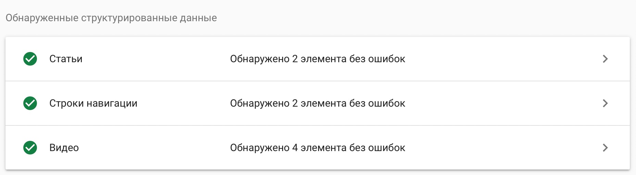This screenshot has height=175, width=636.
Task: Expand the Строки навигации row via its chevron
Action: pos(605,103)
